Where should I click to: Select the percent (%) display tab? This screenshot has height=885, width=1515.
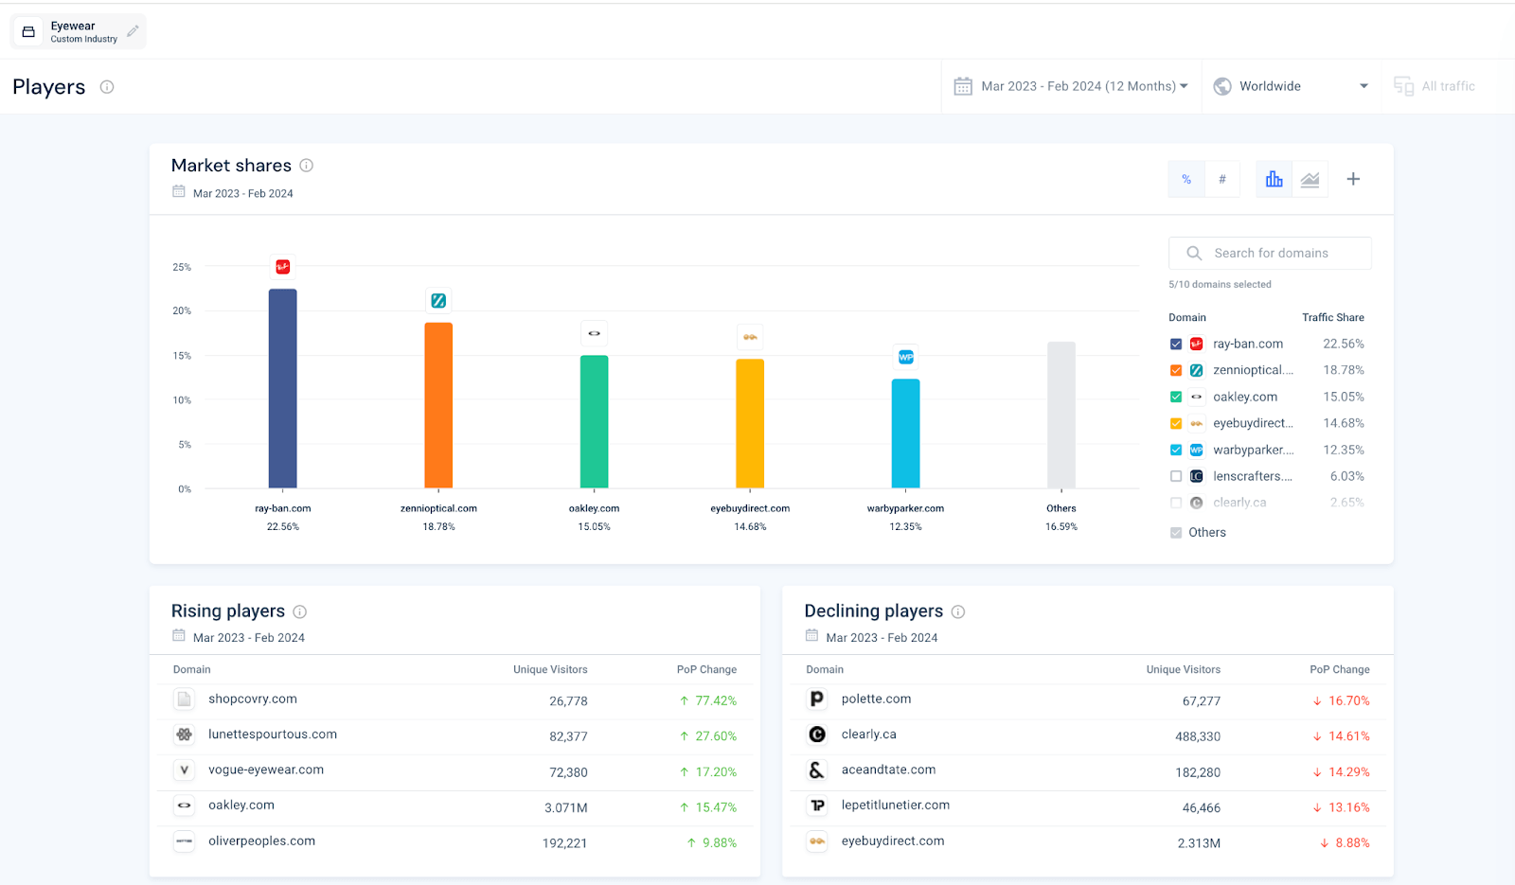(x=1186, y=179)
